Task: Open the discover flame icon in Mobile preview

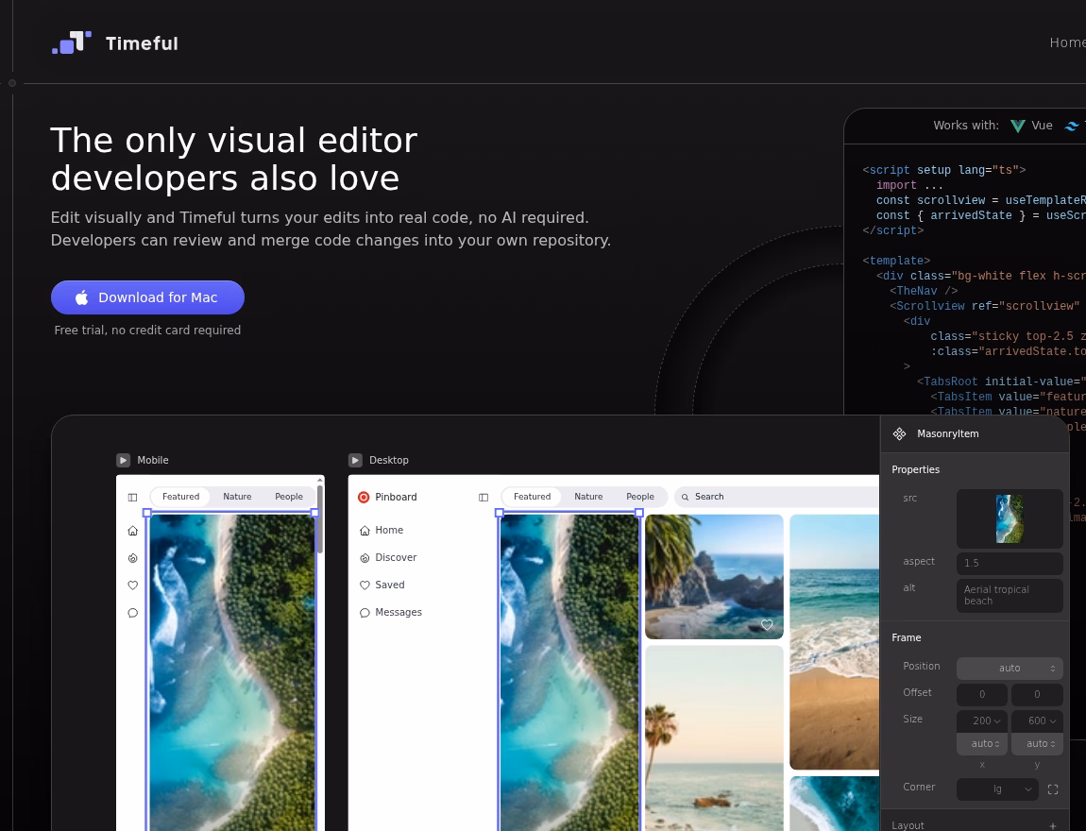Action: point(133,558)
